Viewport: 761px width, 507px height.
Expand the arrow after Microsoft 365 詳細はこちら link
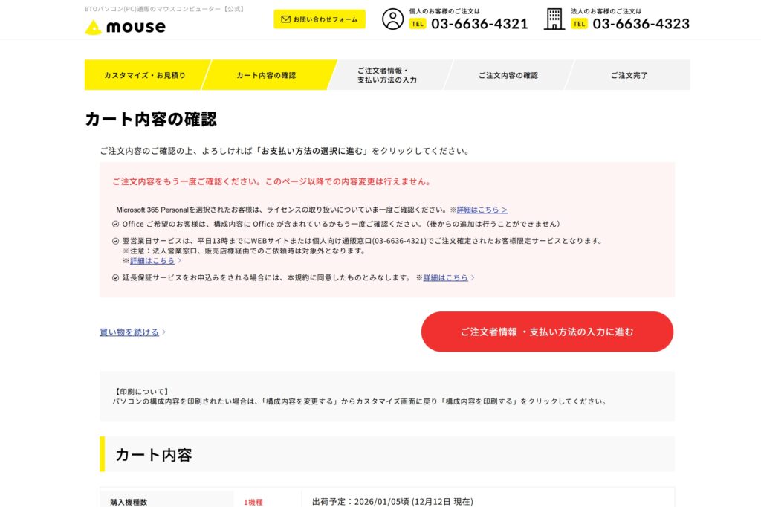[x=505, y=210]
